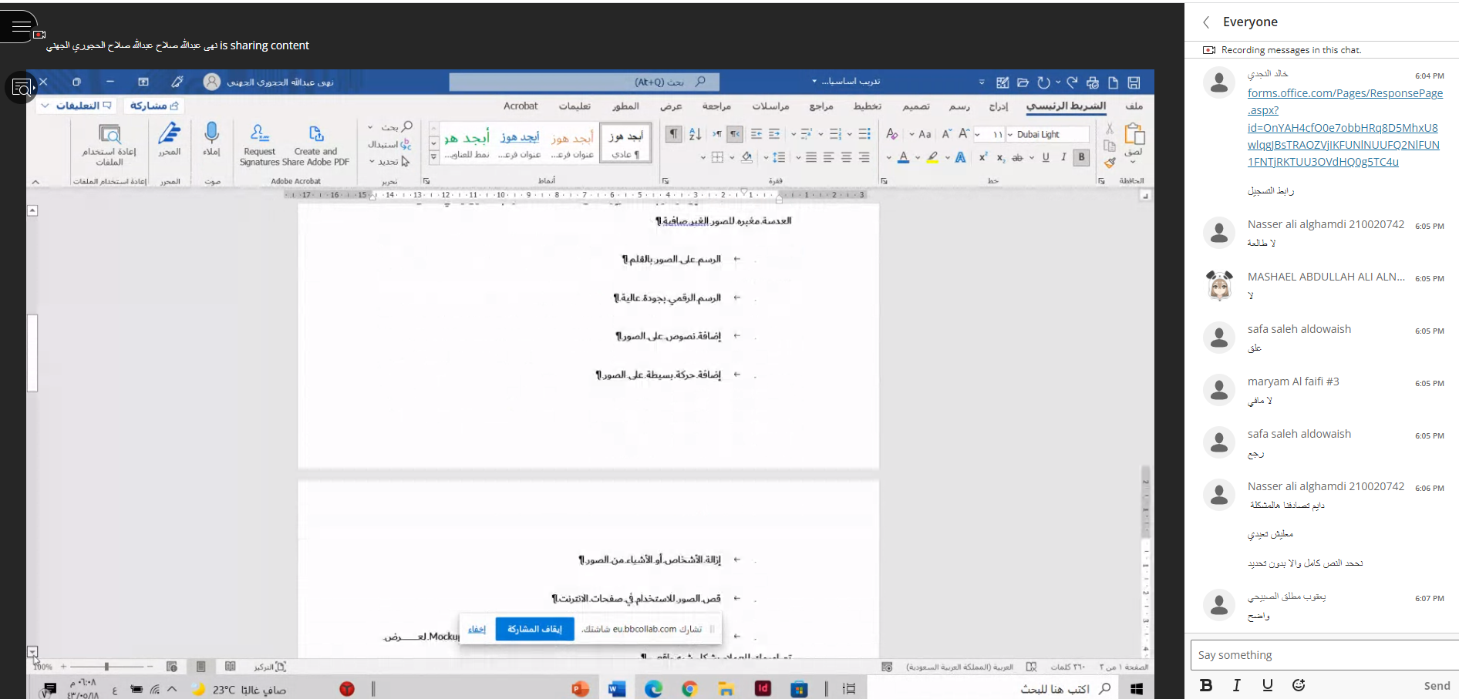Click Request Signatures Adobe icon
Screen dimensions: 1459x699
[260, 133]
